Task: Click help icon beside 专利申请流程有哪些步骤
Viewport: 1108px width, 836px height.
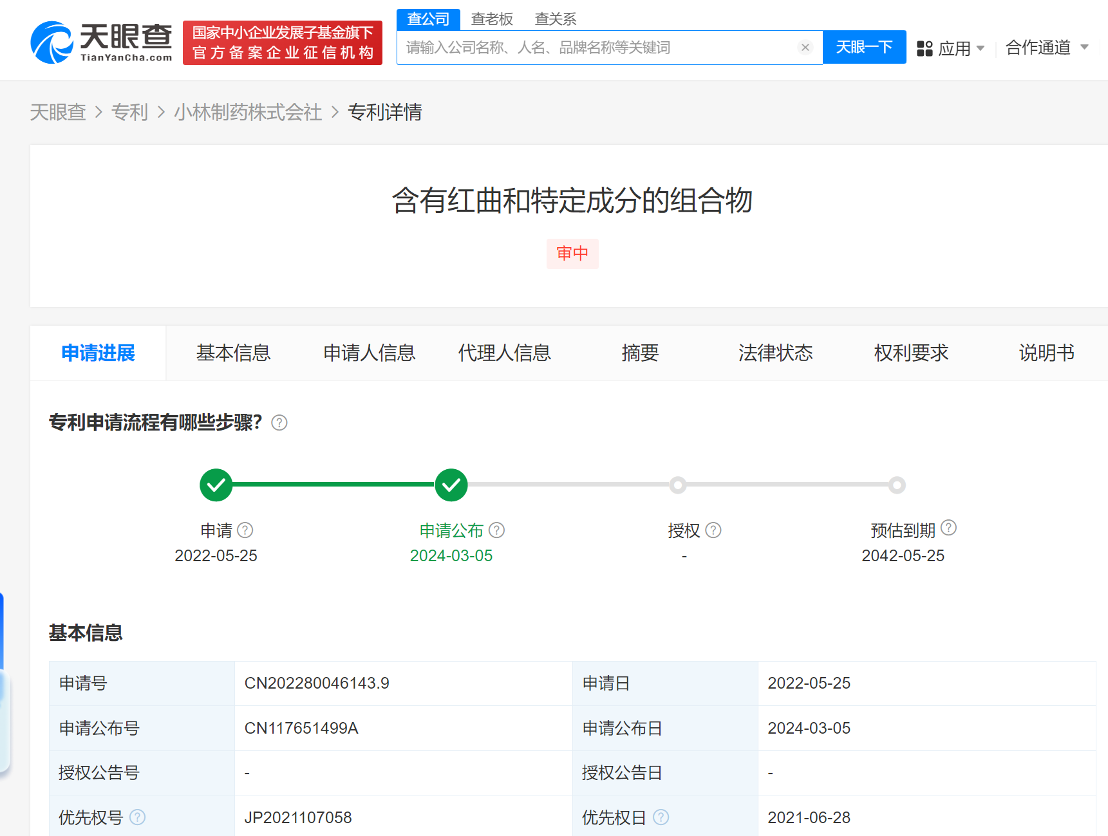Action: pyautogui.click(x=279, y=423)
